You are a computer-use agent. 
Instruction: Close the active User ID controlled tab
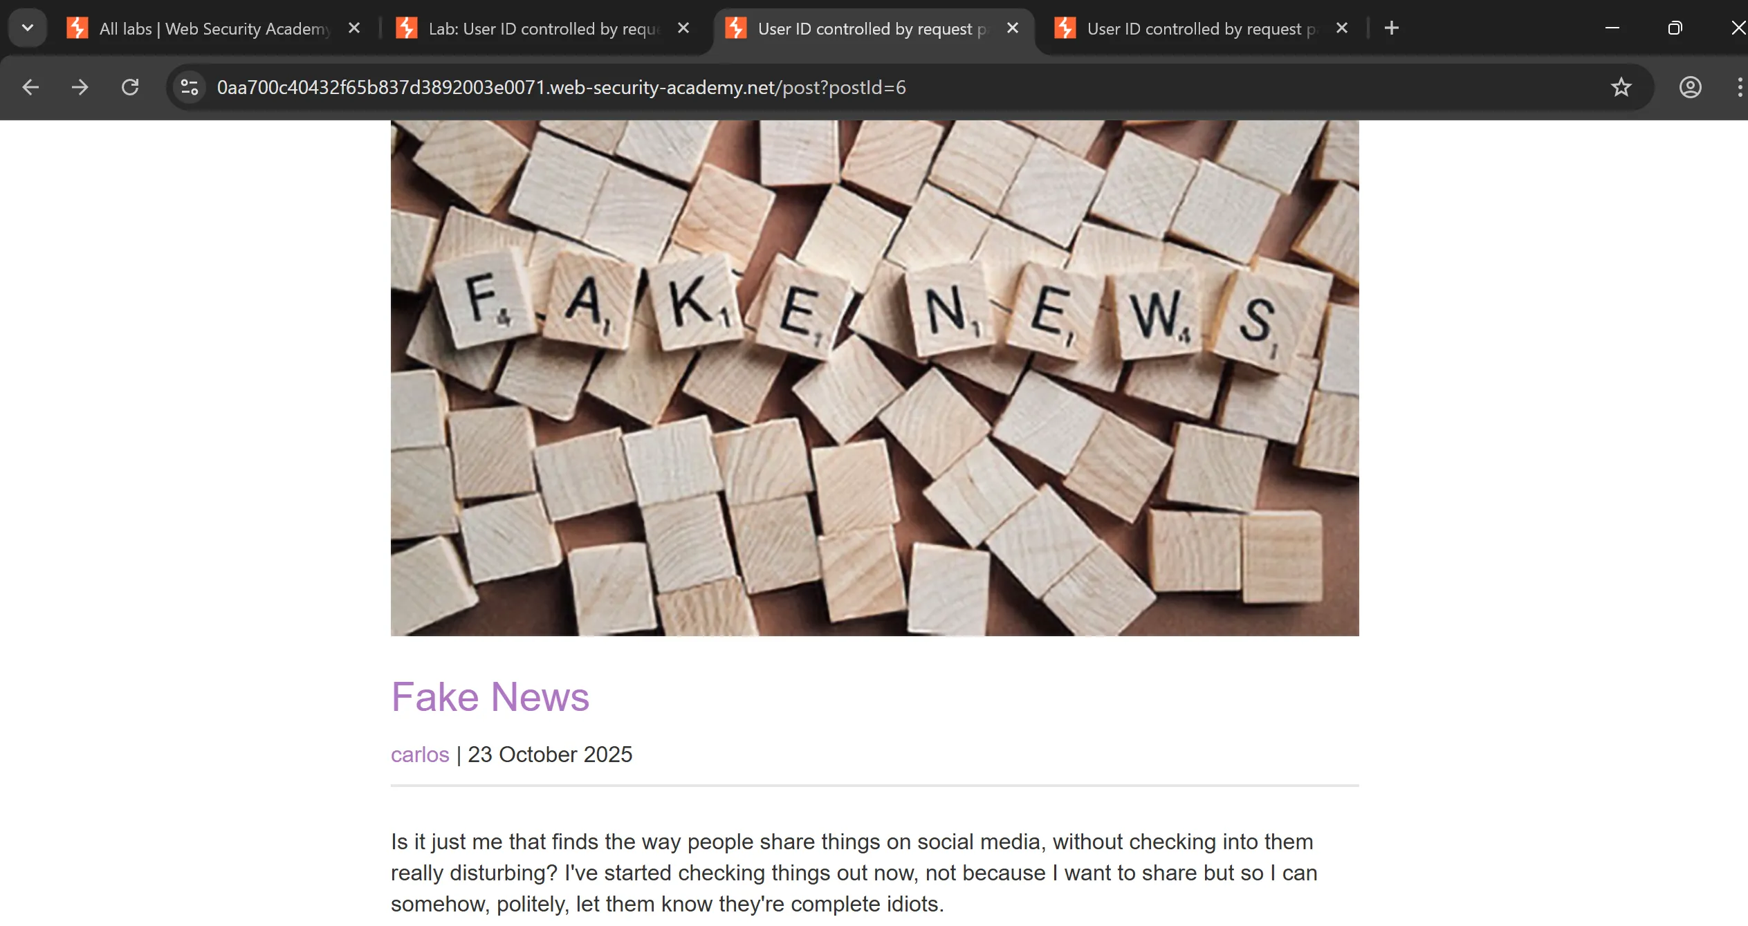(x=1013, y=28)
